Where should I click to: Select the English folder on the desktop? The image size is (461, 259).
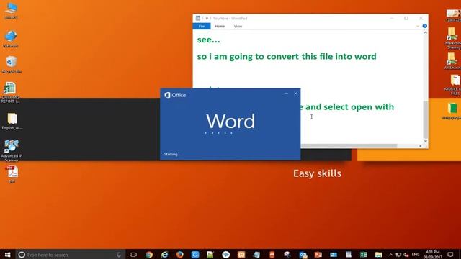pos(12,122)
